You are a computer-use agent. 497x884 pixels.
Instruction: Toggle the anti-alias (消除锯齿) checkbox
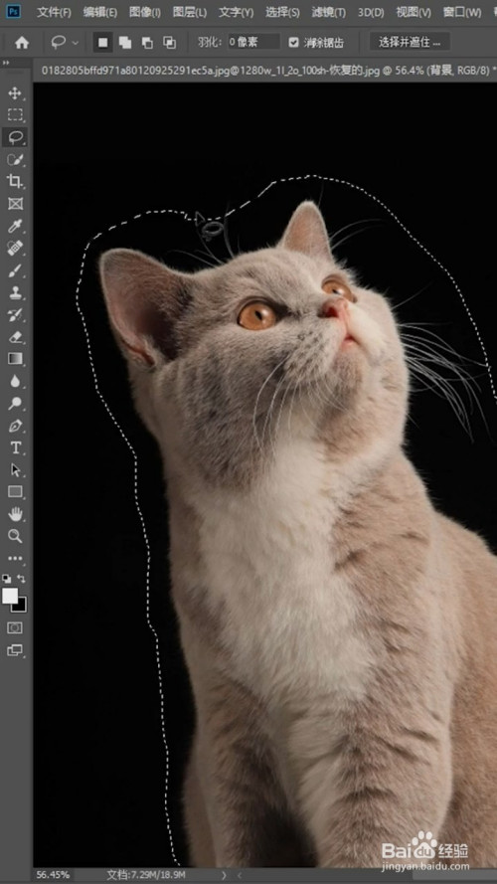pos(293,43)
